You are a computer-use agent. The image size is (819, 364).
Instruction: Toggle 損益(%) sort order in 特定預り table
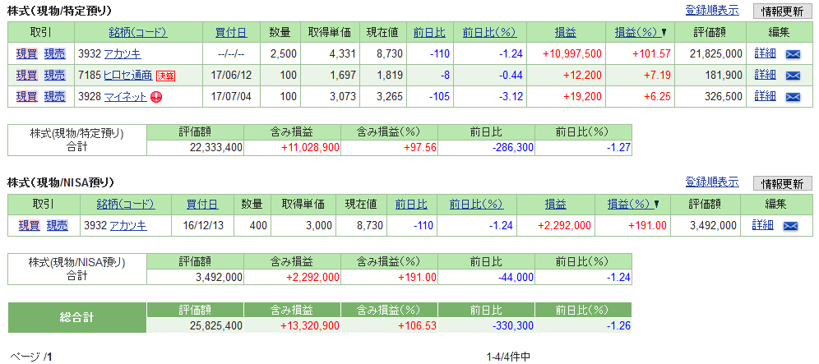click(x=641, y=32)
